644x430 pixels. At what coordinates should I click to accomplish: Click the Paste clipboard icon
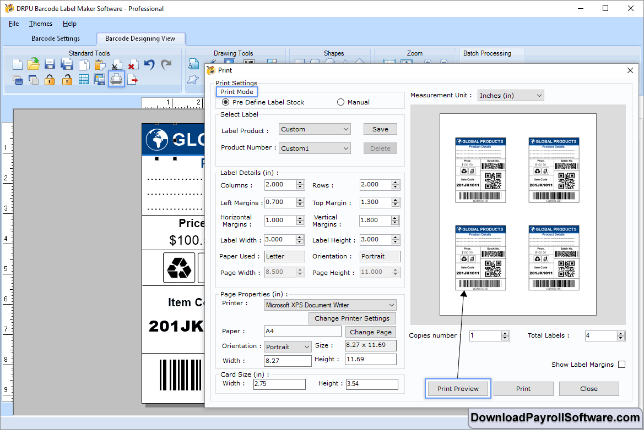pos(100,64)
